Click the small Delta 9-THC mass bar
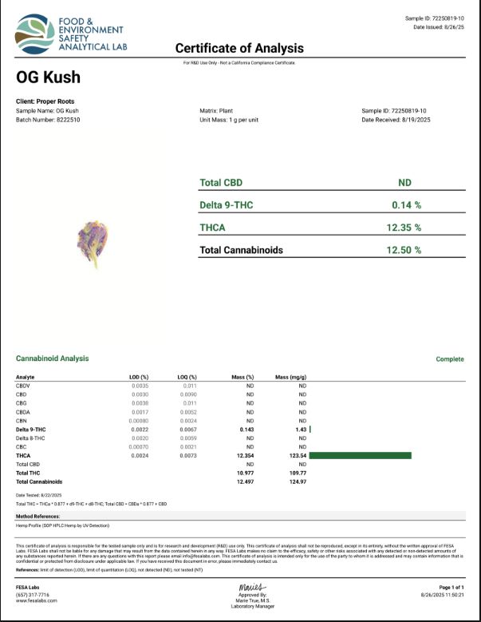The image size is (481, 622). [310, 430]
